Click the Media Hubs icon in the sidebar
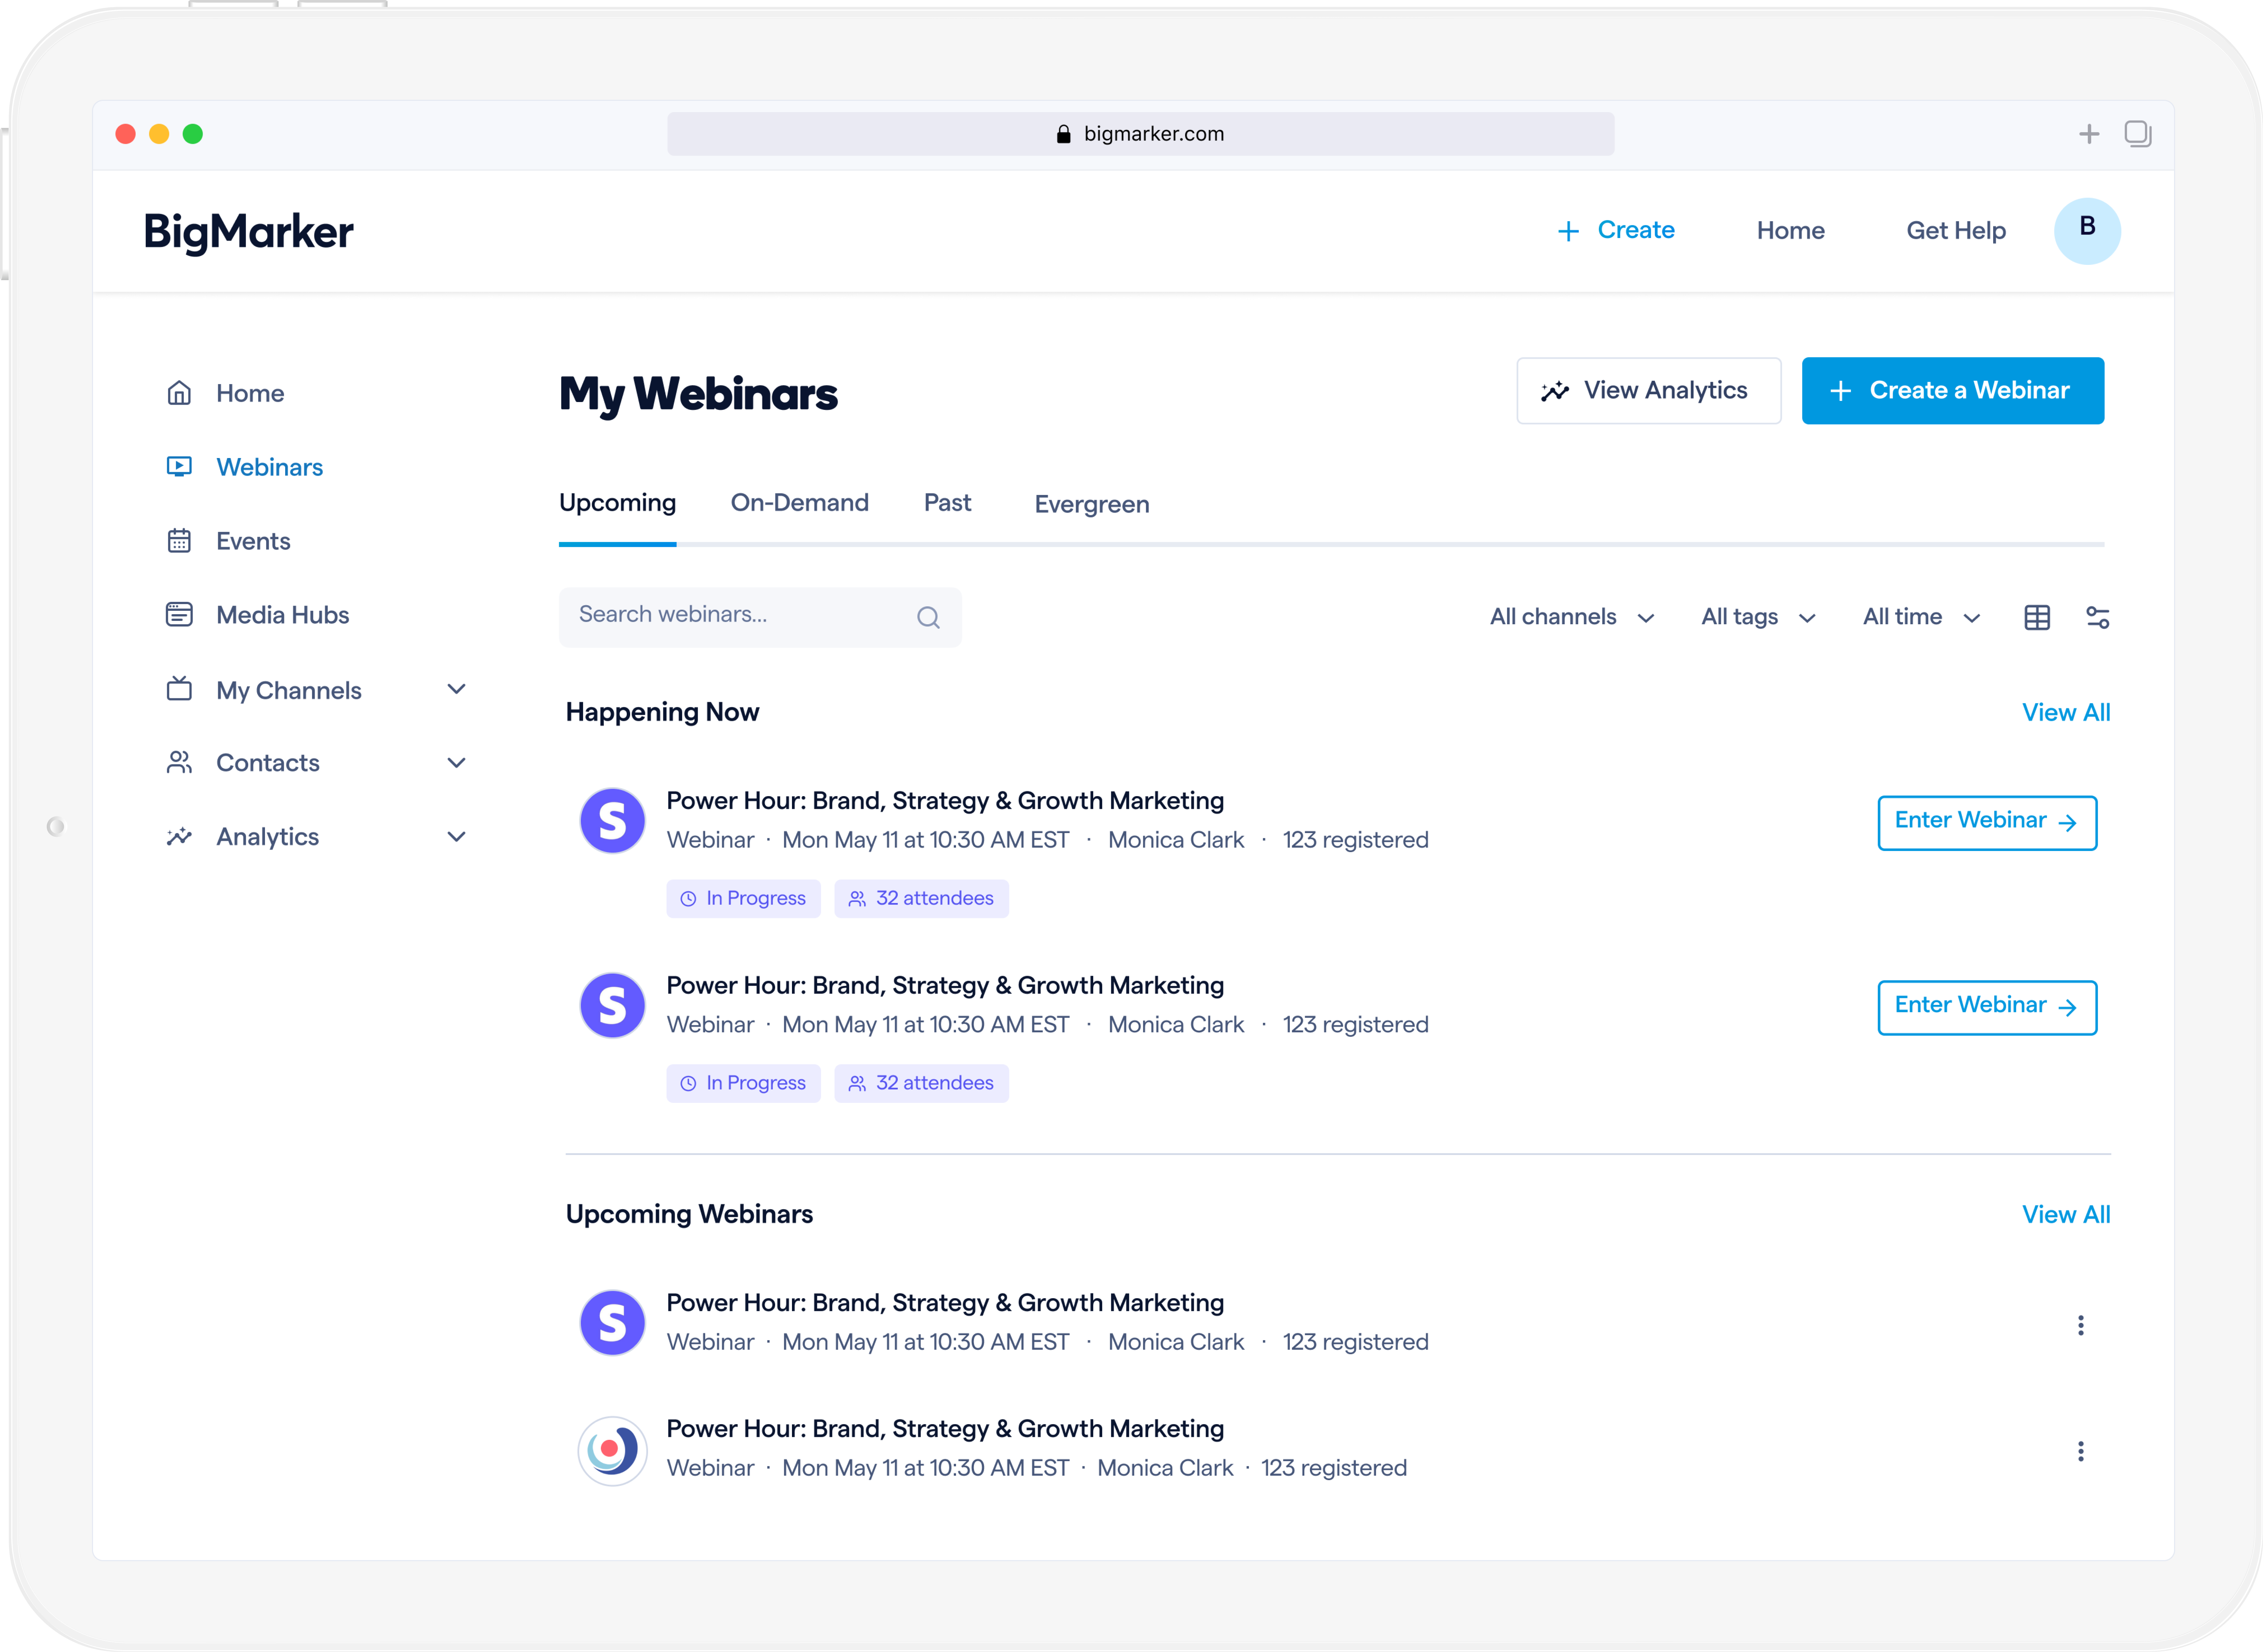The width and height of the screenshot is (2263, 1652). tap(179, 615)
